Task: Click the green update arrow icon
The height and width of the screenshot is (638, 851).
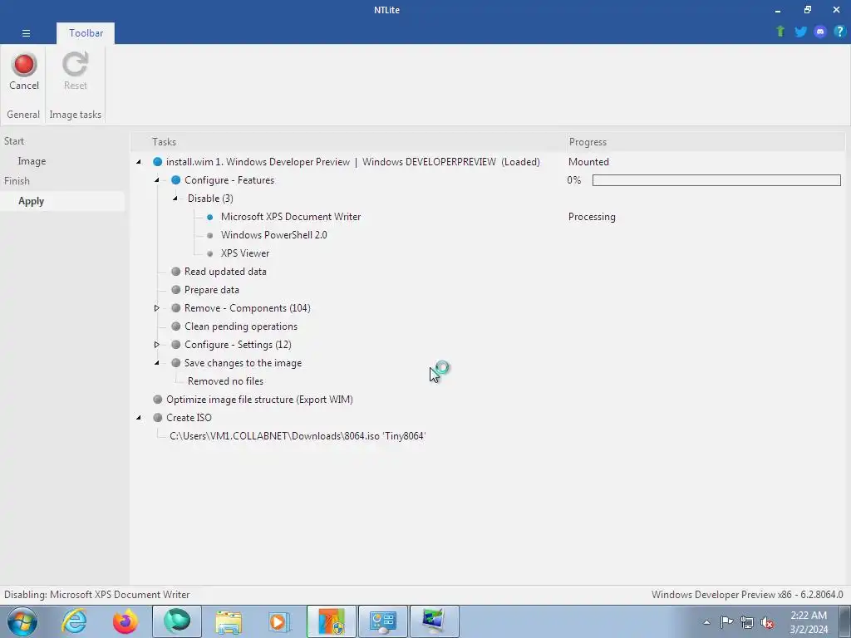Action: pyautogui.click(x=780, y=32)
